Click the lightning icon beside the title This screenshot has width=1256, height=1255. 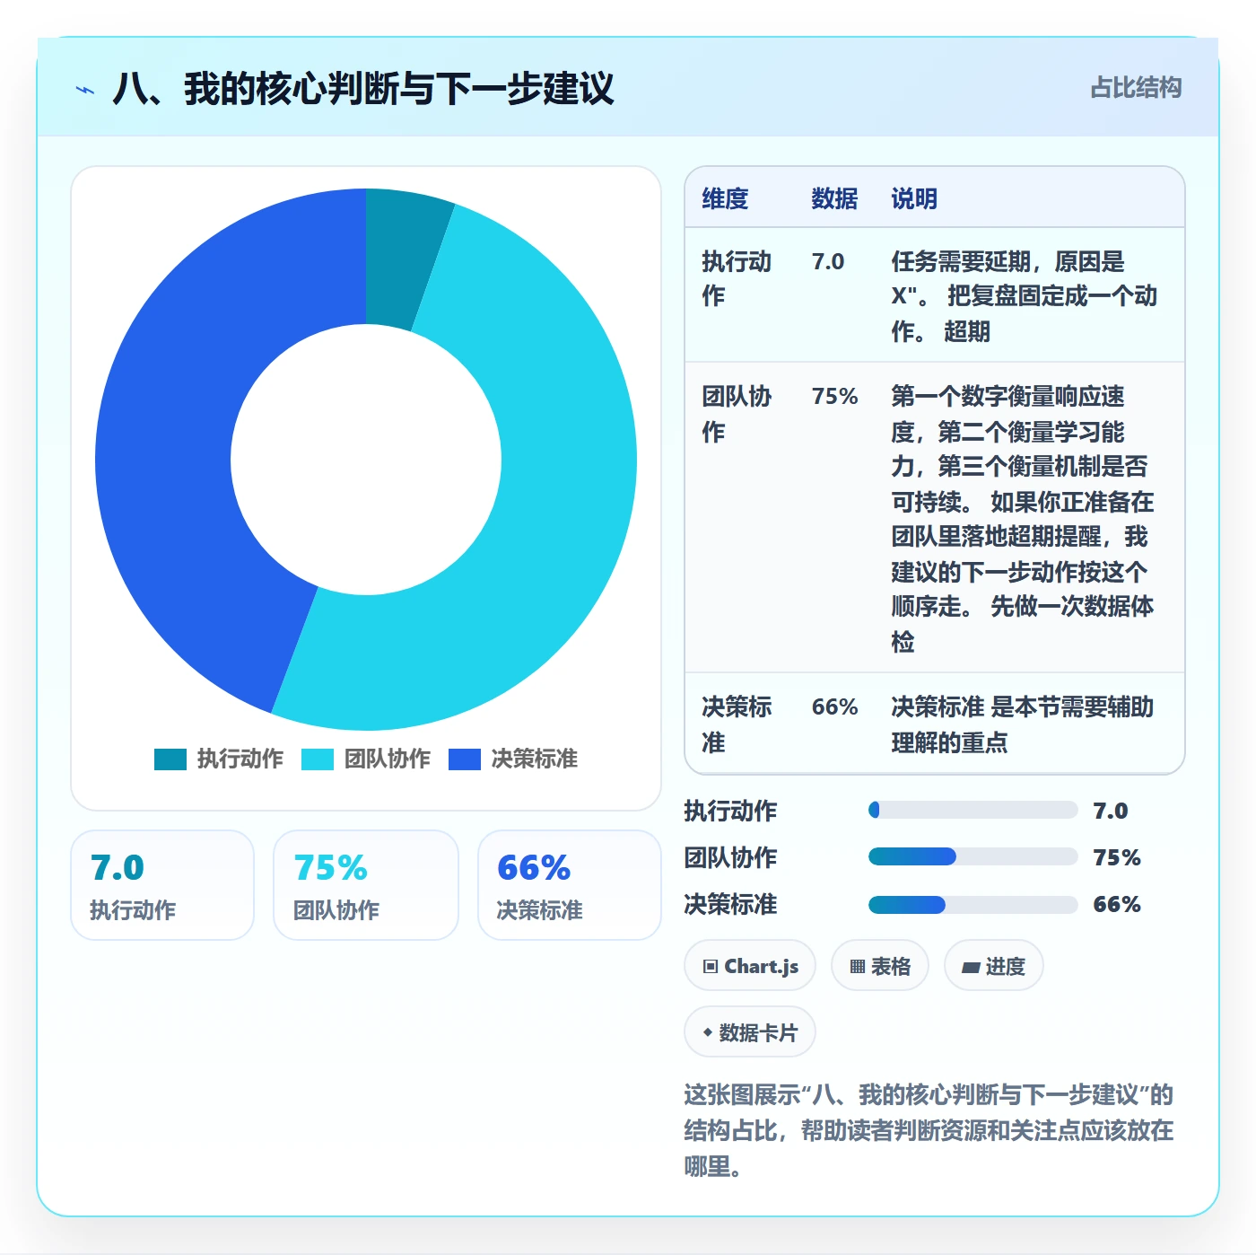[x=85, y=90]
